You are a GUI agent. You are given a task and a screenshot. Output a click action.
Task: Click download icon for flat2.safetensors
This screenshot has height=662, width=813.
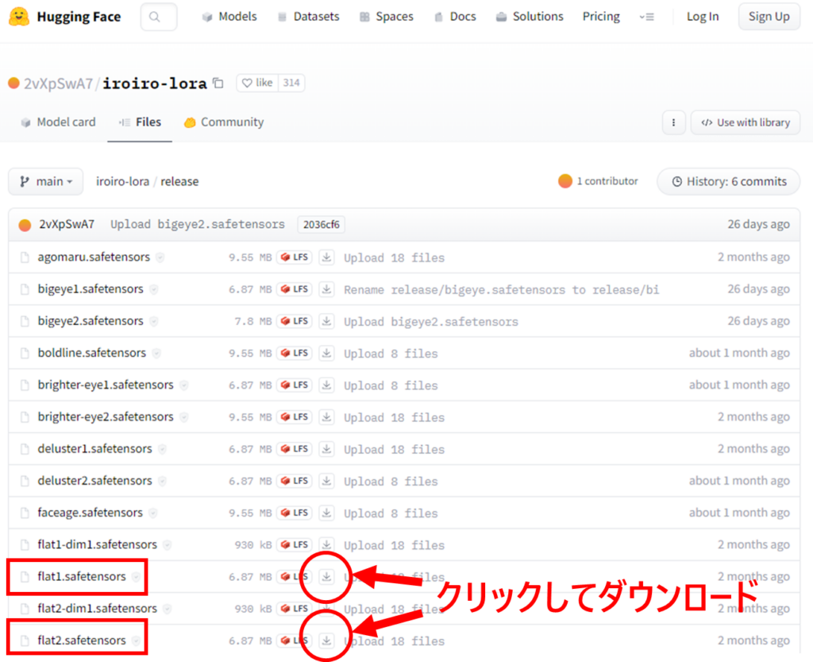326,641
